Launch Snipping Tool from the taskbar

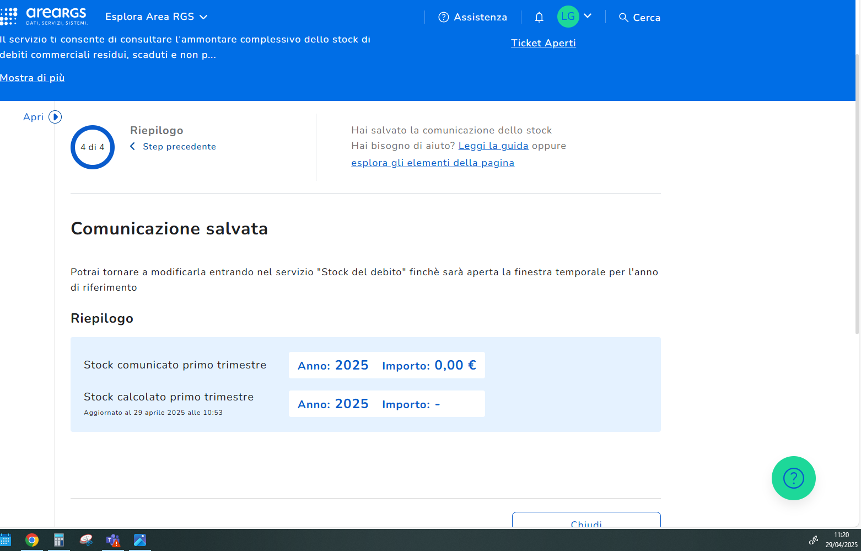[x=86, y=540]
